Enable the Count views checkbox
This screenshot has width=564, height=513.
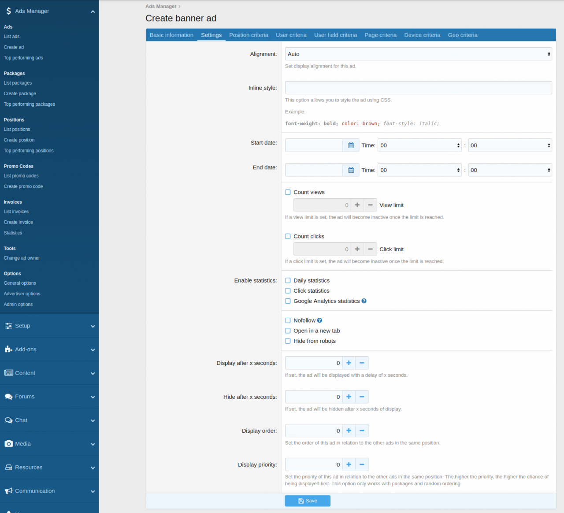(288, 192)
